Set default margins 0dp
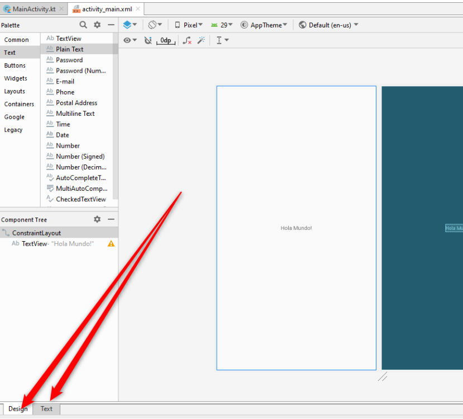 (x=165, y=40)
